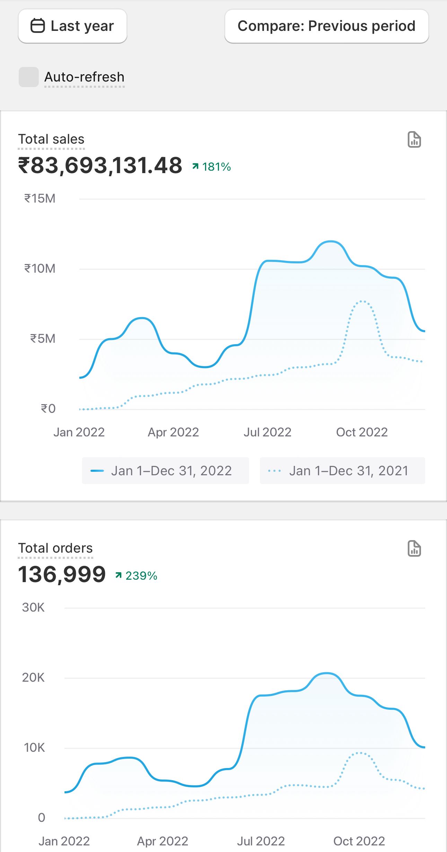Open the Total sales report icon
This screenshot has height=852, width=447.
414,139
